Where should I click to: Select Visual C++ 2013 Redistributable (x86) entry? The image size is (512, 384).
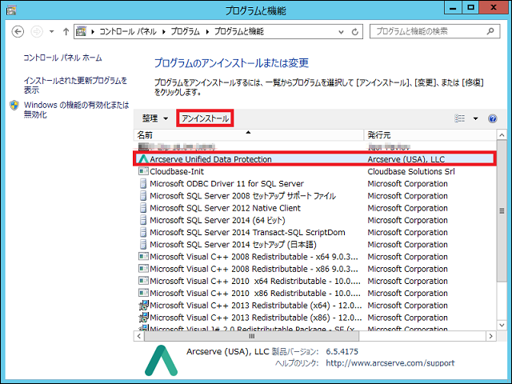coord(256,318)
